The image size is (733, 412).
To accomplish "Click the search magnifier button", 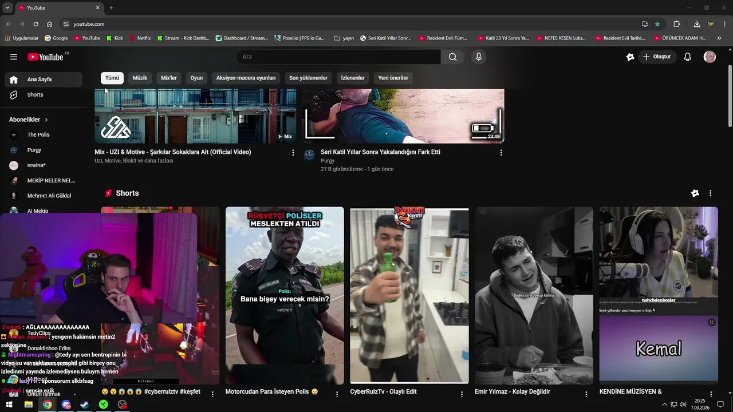I will 453,57.
